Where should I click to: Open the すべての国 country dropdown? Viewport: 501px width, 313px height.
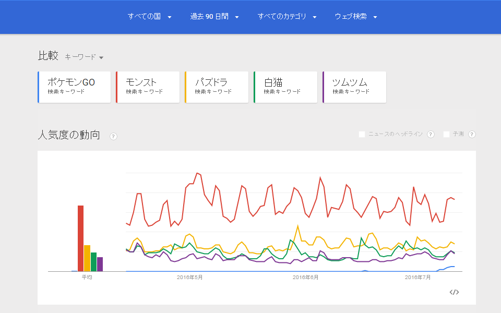150,17
